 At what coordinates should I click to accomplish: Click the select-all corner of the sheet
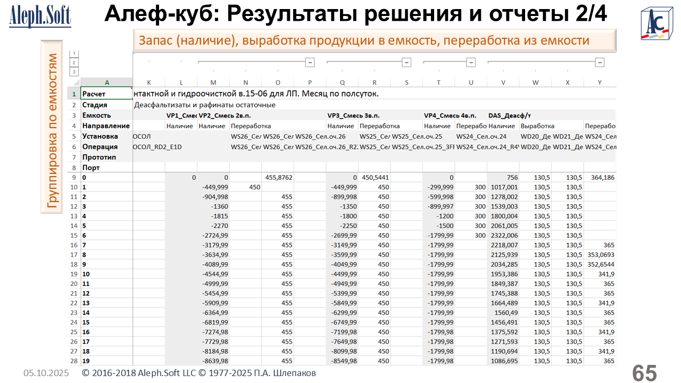coord(73,82)
